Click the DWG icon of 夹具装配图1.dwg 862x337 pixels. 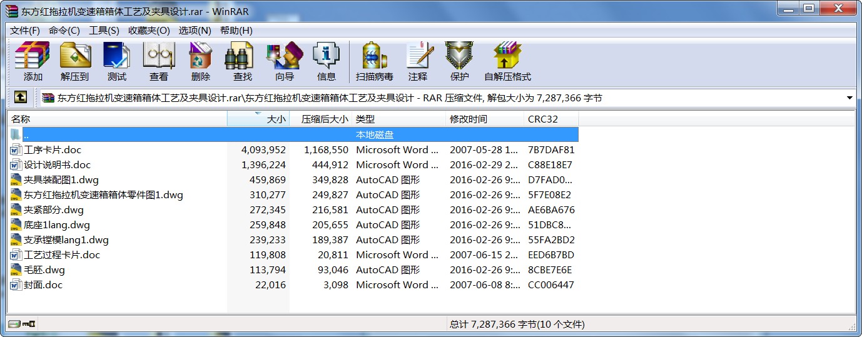[x=16, y=180]
